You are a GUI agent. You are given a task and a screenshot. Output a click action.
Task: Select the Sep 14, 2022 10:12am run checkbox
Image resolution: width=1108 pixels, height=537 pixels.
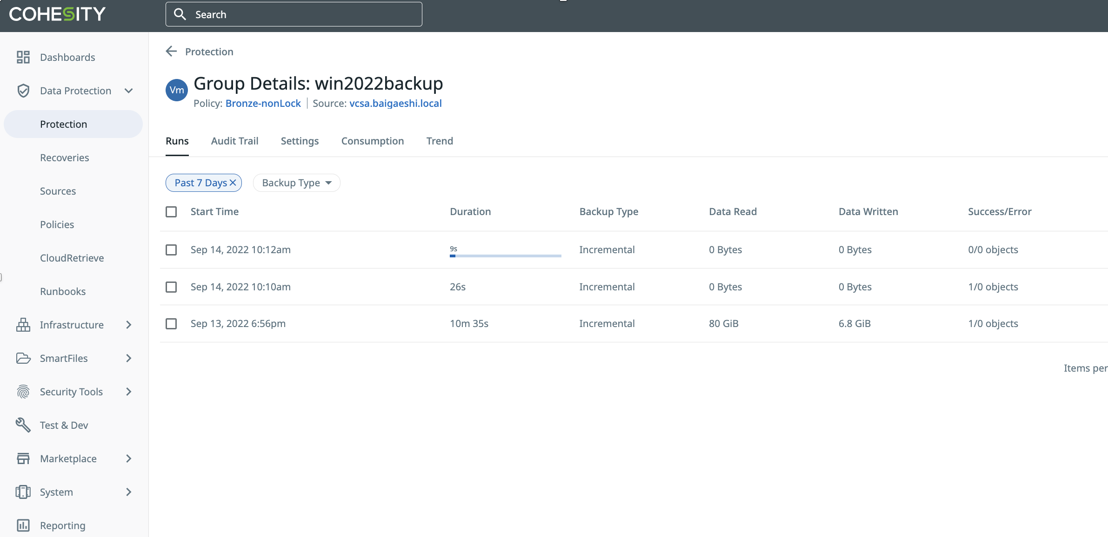tap(171, 250)
